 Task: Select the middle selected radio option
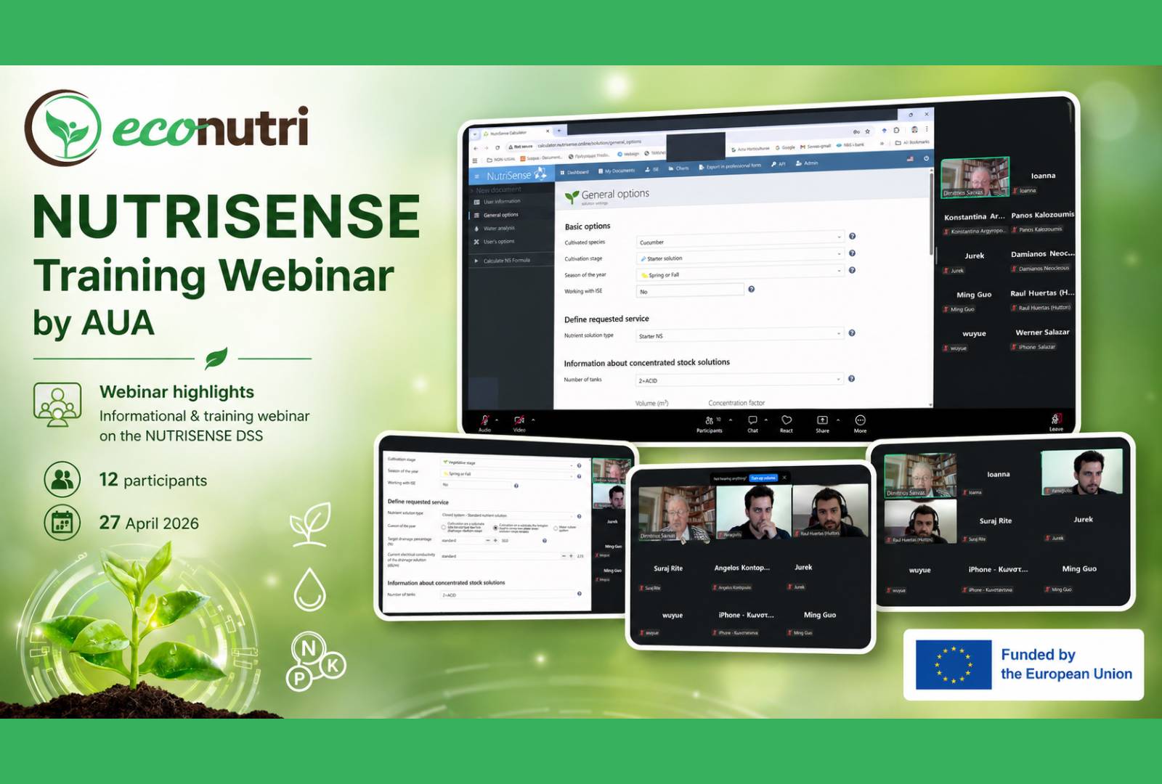pos(495,528)
